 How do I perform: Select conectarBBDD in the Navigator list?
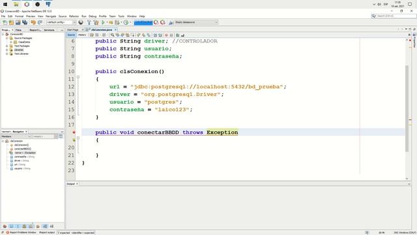point(23,149)
